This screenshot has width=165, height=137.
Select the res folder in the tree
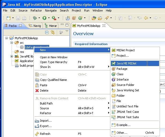pyautogui.click(x=19, y=52)
